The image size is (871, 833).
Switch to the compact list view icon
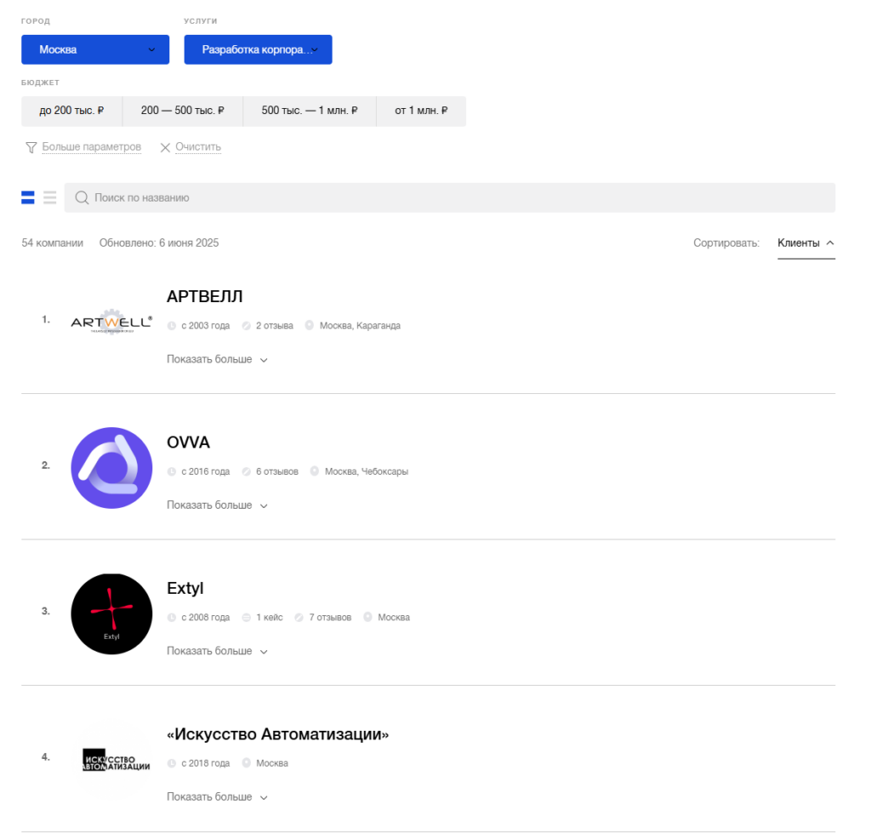click(50, 197)
